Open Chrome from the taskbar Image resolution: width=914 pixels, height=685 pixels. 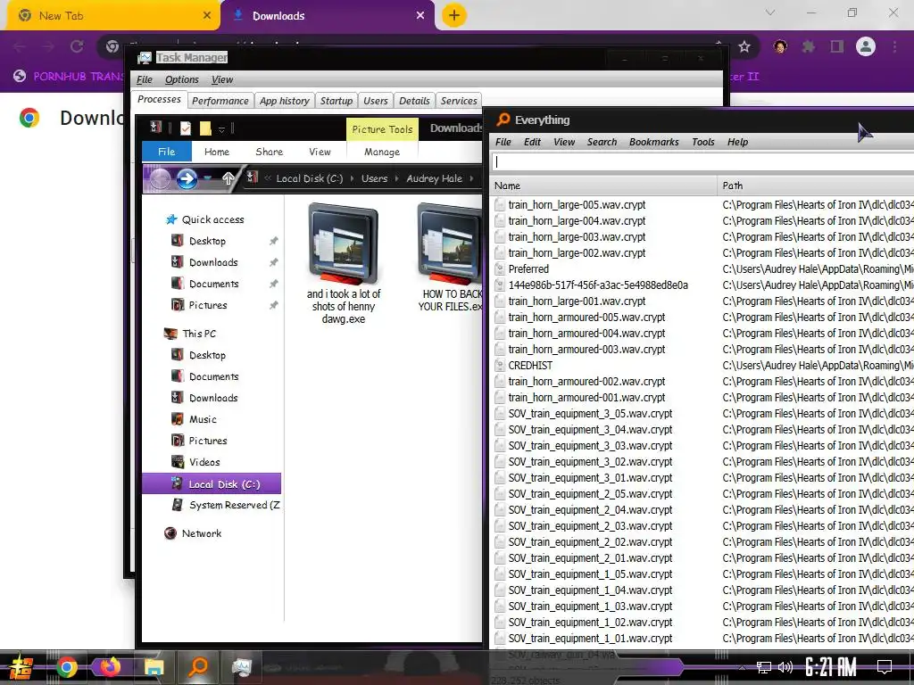click(x=67, y=667)
